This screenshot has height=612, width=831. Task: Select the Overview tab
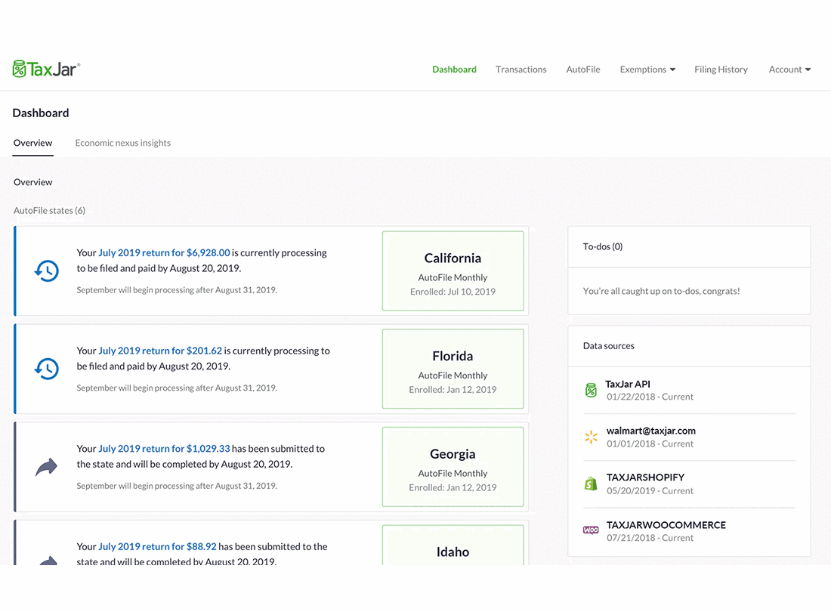pyautogui.click(x=32, y=143)
